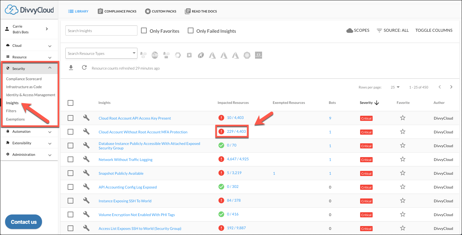Check the API Accounting Config Log Exposed row
The image size is (462, 235).
click(70, 187)
